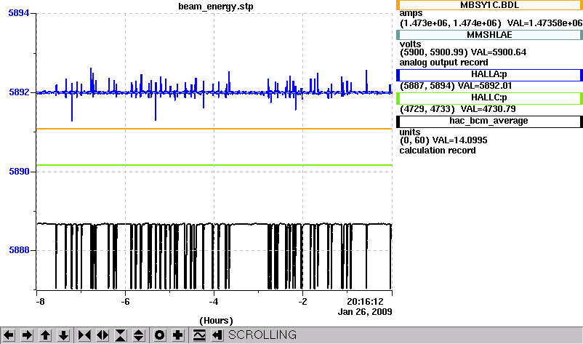Select the MBSY1C.BDL orange curve legend
Image resolution: width=583 pixels, height=344 pixels.
[489, 5]
